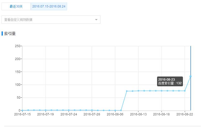
Task: Click the 2016-07-15 x-axis label
Action: pyautogui.click(x=22, y=114)
